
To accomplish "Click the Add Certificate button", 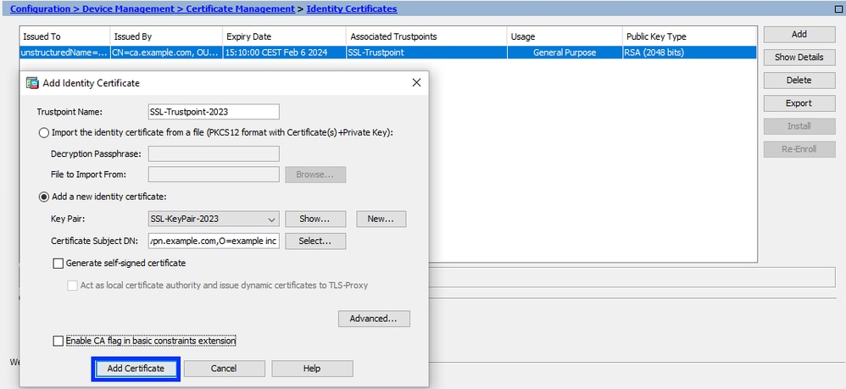I will tap(136, 369).
